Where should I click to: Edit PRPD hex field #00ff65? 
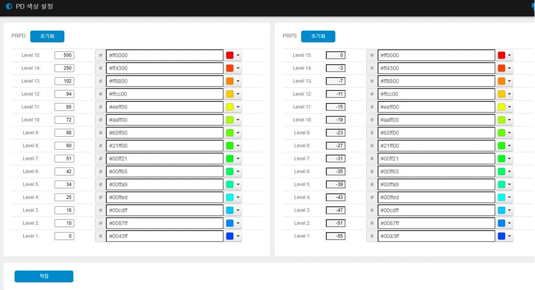(165, 171)
